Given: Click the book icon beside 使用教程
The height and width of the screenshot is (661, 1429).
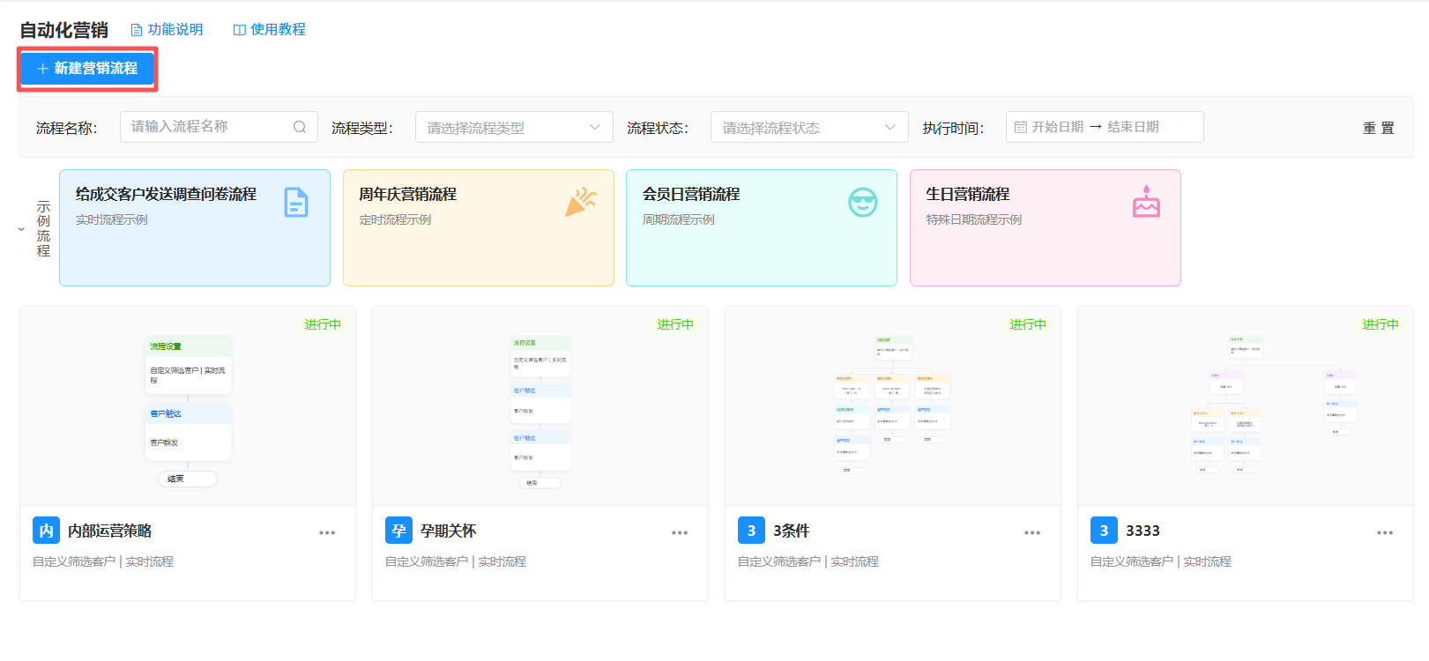Looking at the screenshot, I should (x=239, y=30).
